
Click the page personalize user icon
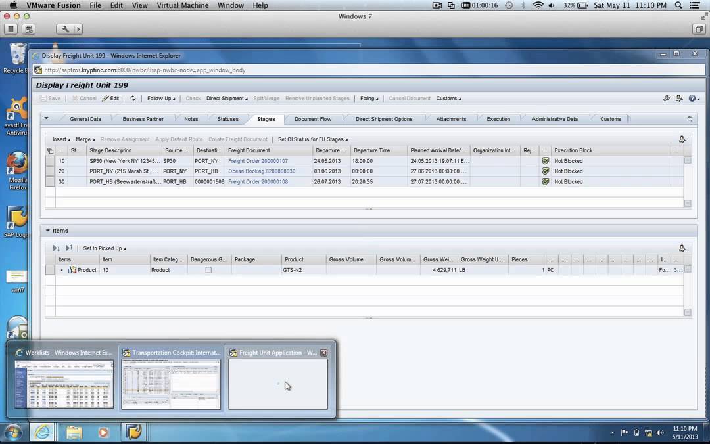678,99
